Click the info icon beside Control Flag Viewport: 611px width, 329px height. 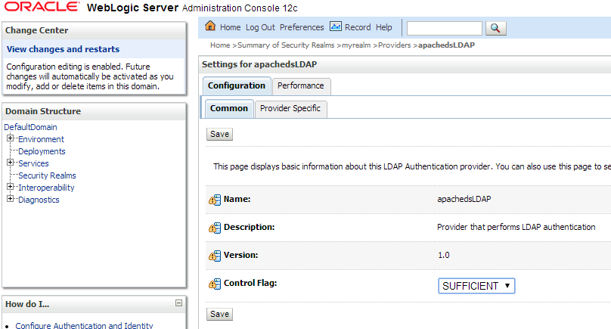point(215,284)
